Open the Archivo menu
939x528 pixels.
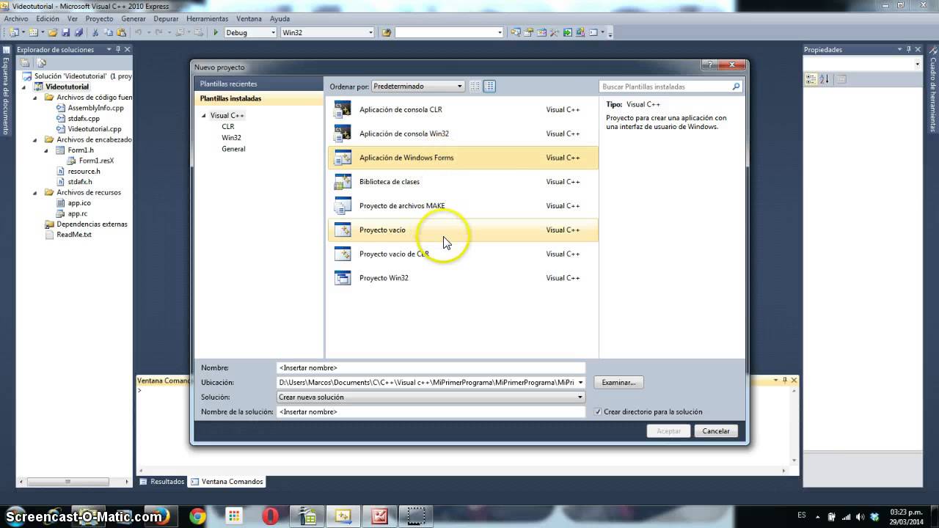(16, 18)
